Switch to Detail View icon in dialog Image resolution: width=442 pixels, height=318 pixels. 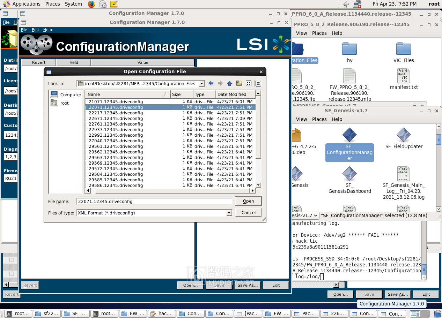[258, 83]
